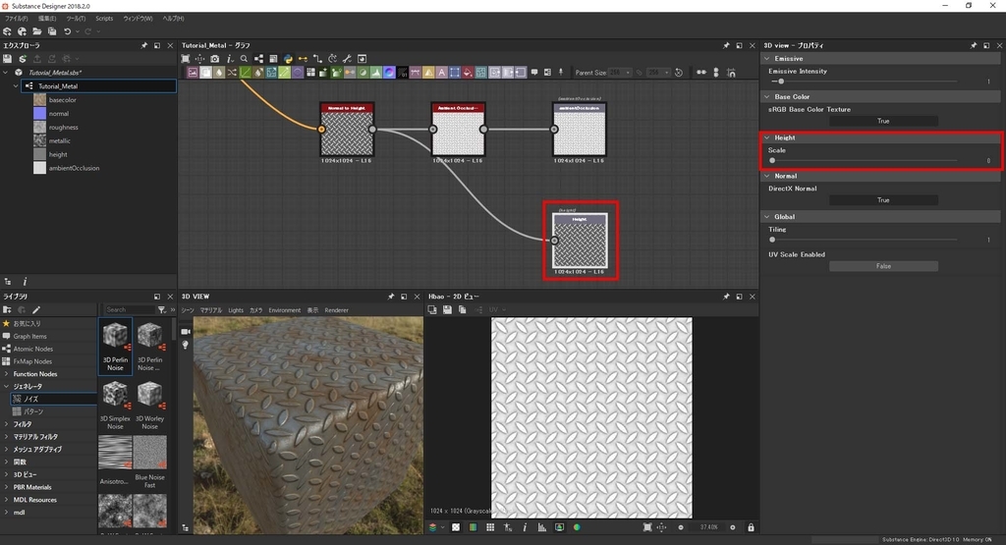This screenshot has height=545, width=1006.
Task: Click the info icon in 2D view toolbar
Action: click(x=526, y=527)
